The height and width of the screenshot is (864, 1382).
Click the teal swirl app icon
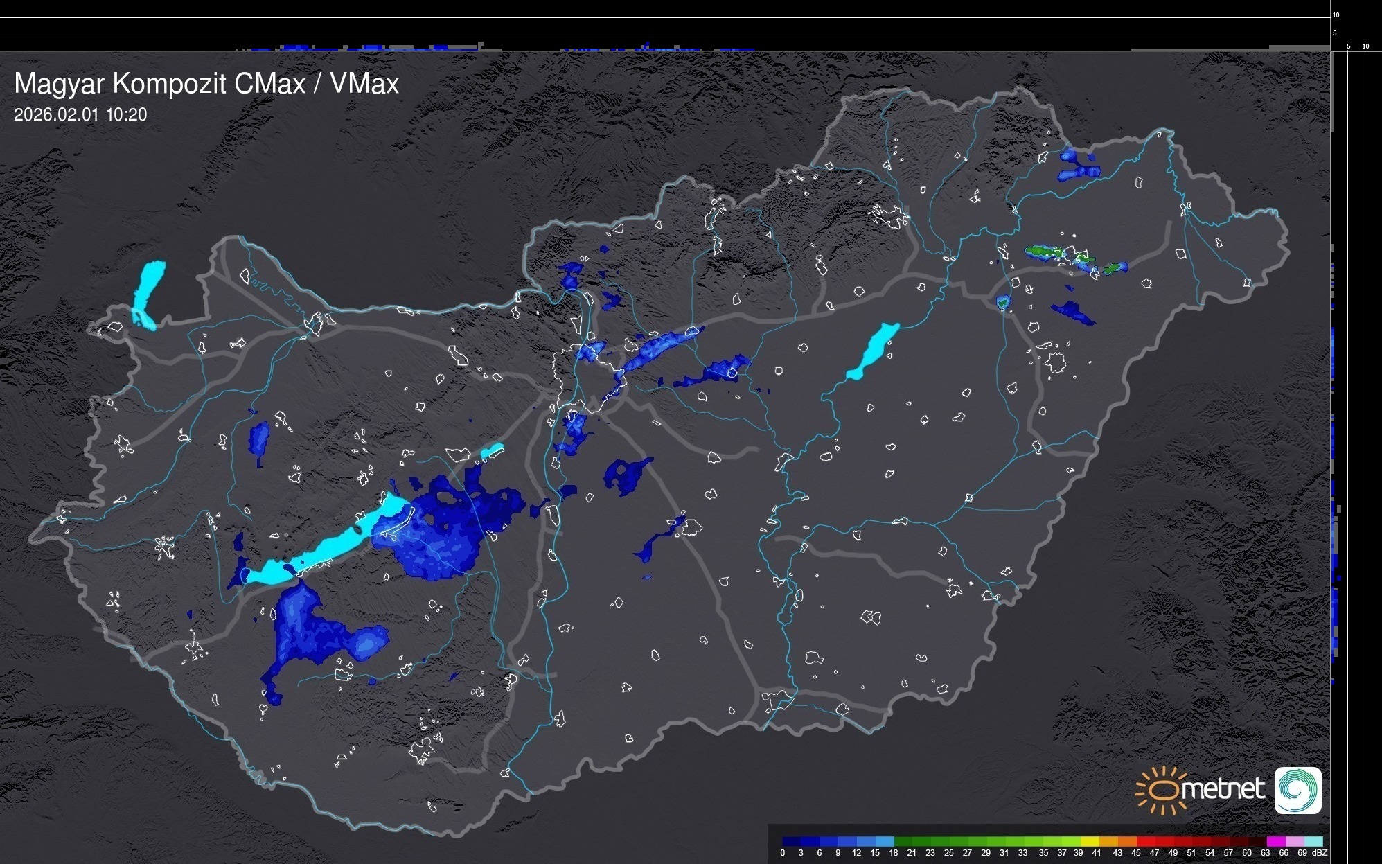coord(1297,791)
